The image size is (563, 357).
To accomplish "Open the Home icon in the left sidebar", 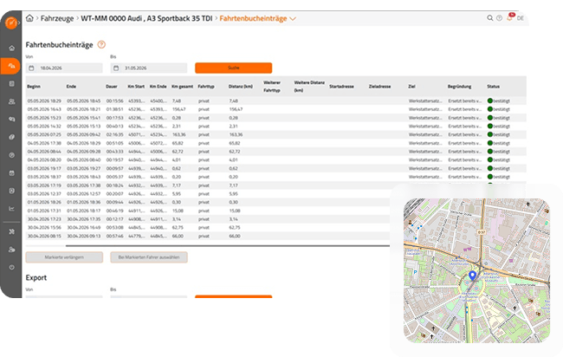I will 11,48.
